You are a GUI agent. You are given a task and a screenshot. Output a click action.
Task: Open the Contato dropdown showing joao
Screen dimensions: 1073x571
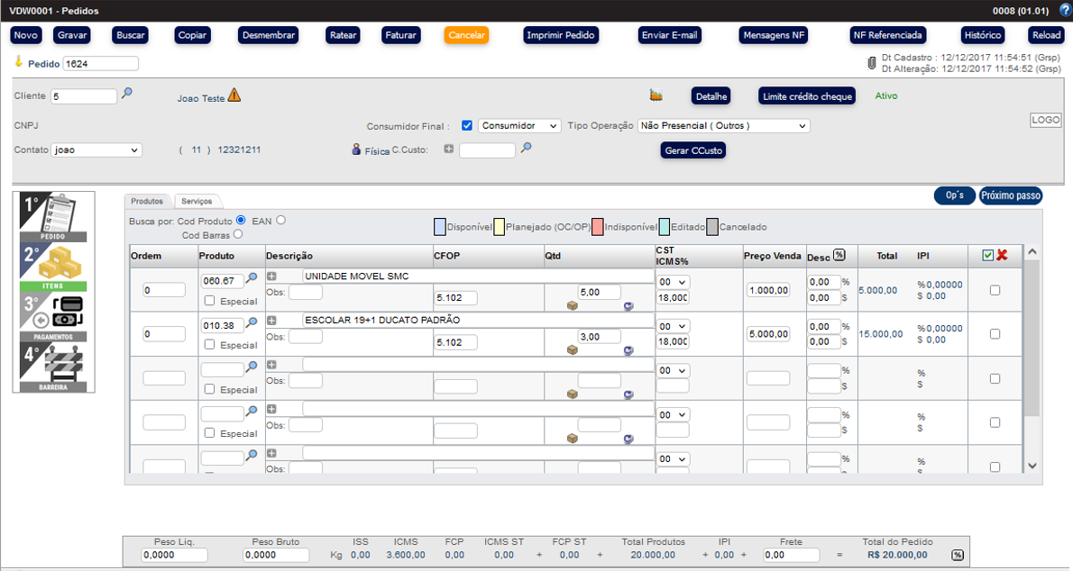click(x=96, y=150)
